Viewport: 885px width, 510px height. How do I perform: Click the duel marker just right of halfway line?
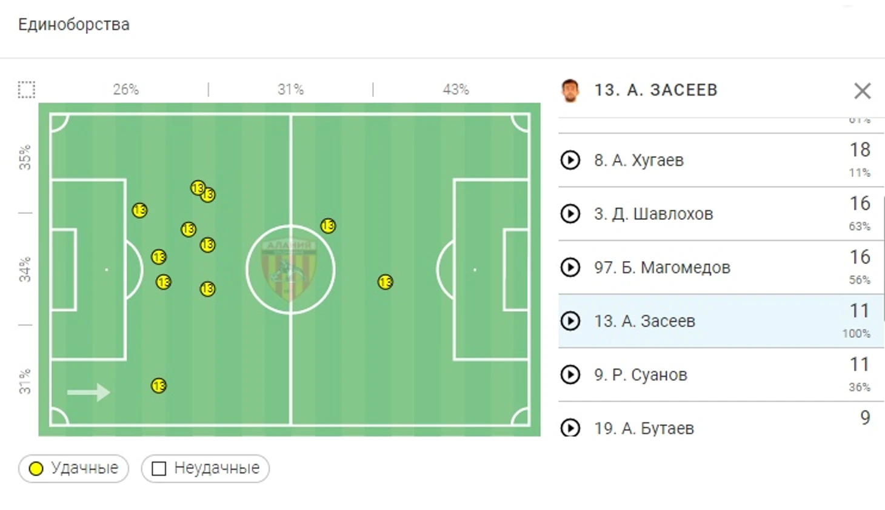tap(328, 226)
